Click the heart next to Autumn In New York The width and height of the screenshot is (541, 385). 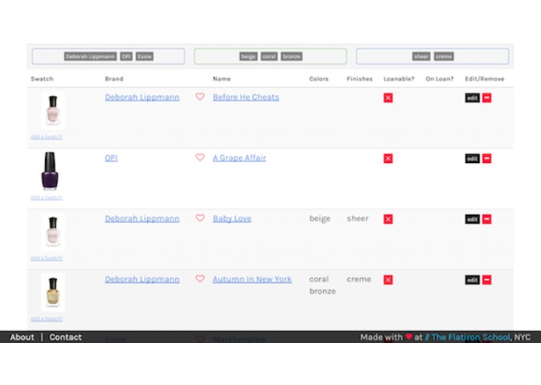coord(200,279)
